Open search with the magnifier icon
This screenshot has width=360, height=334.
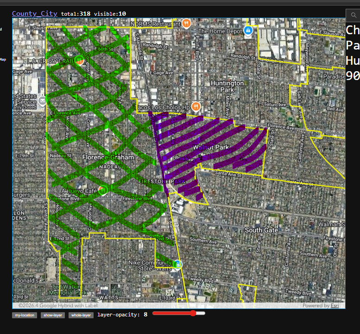tap(354, 15)
